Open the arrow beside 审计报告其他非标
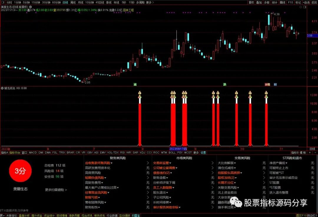This screenshot has height=217, width=318. coord(212,207)
